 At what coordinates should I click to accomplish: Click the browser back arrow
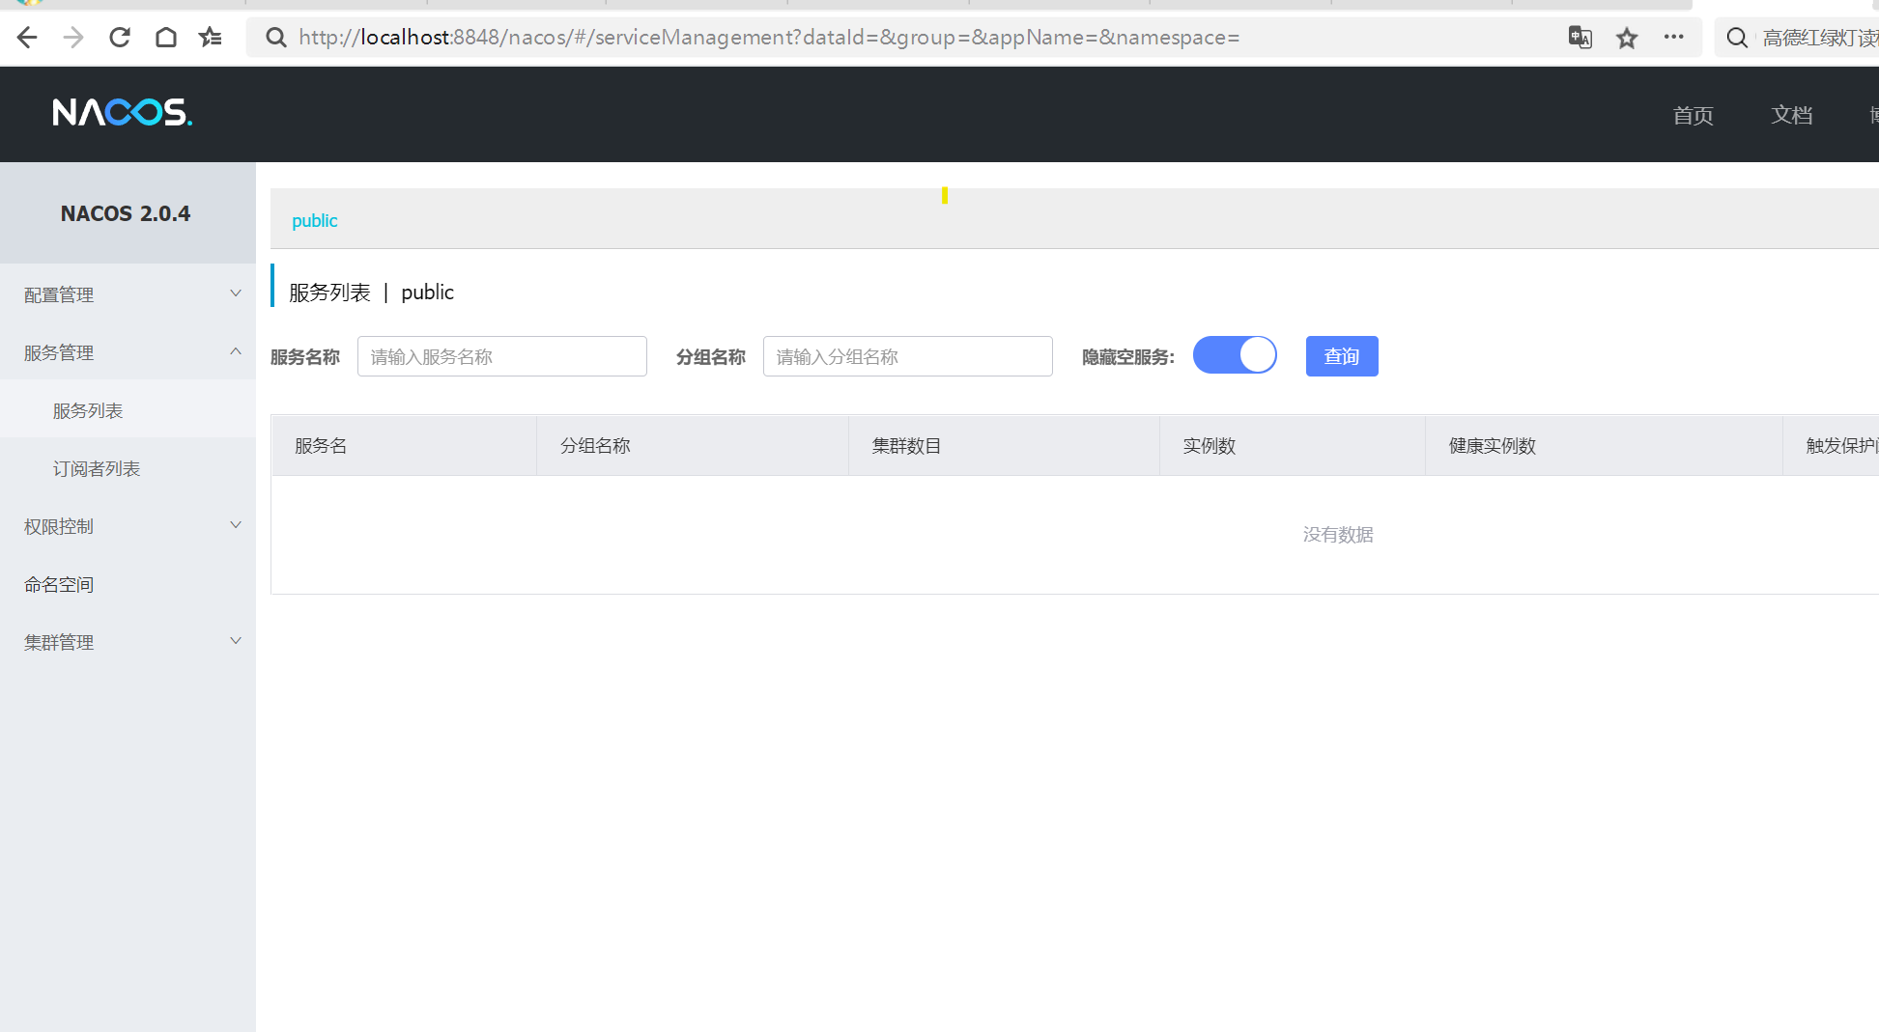26,37
